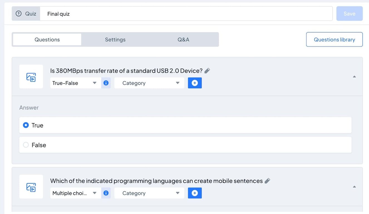Switch to the Settings tab
The image size is (369, 214).
[115, 39]
